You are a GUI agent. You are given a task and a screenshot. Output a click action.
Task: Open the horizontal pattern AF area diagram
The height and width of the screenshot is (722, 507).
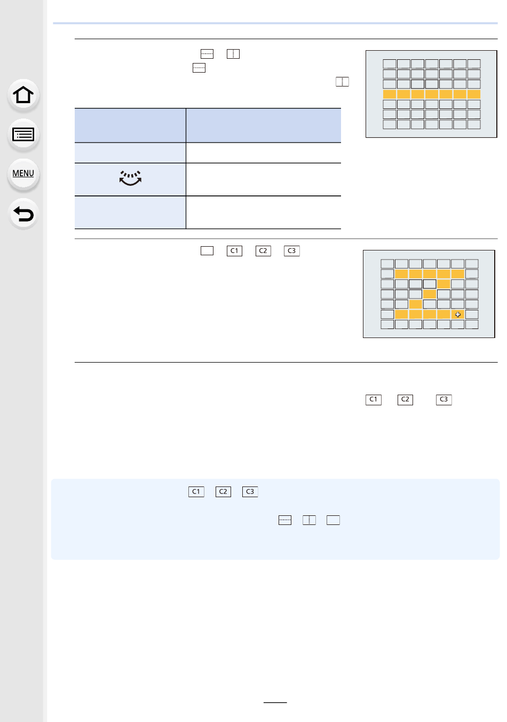[431, 94]
